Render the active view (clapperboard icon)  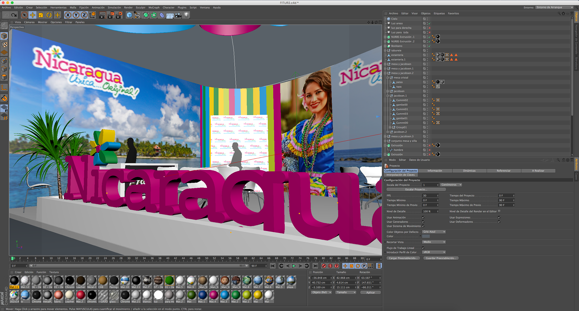102,15
